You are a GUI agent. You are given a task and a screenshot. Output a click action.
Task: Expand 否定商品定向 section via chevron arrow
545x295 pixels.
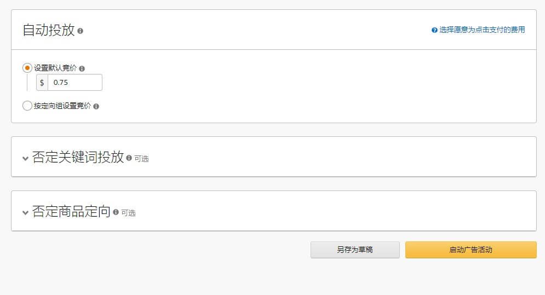click(x=25, y=213)
